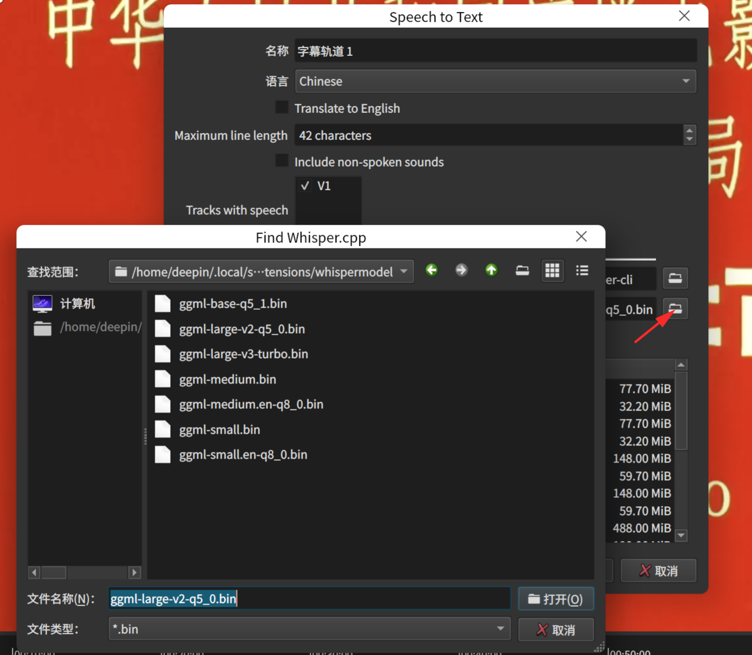Close the Find Whisper.cpp window
This screenshot has height=655, width=752.
pos(581,237)
